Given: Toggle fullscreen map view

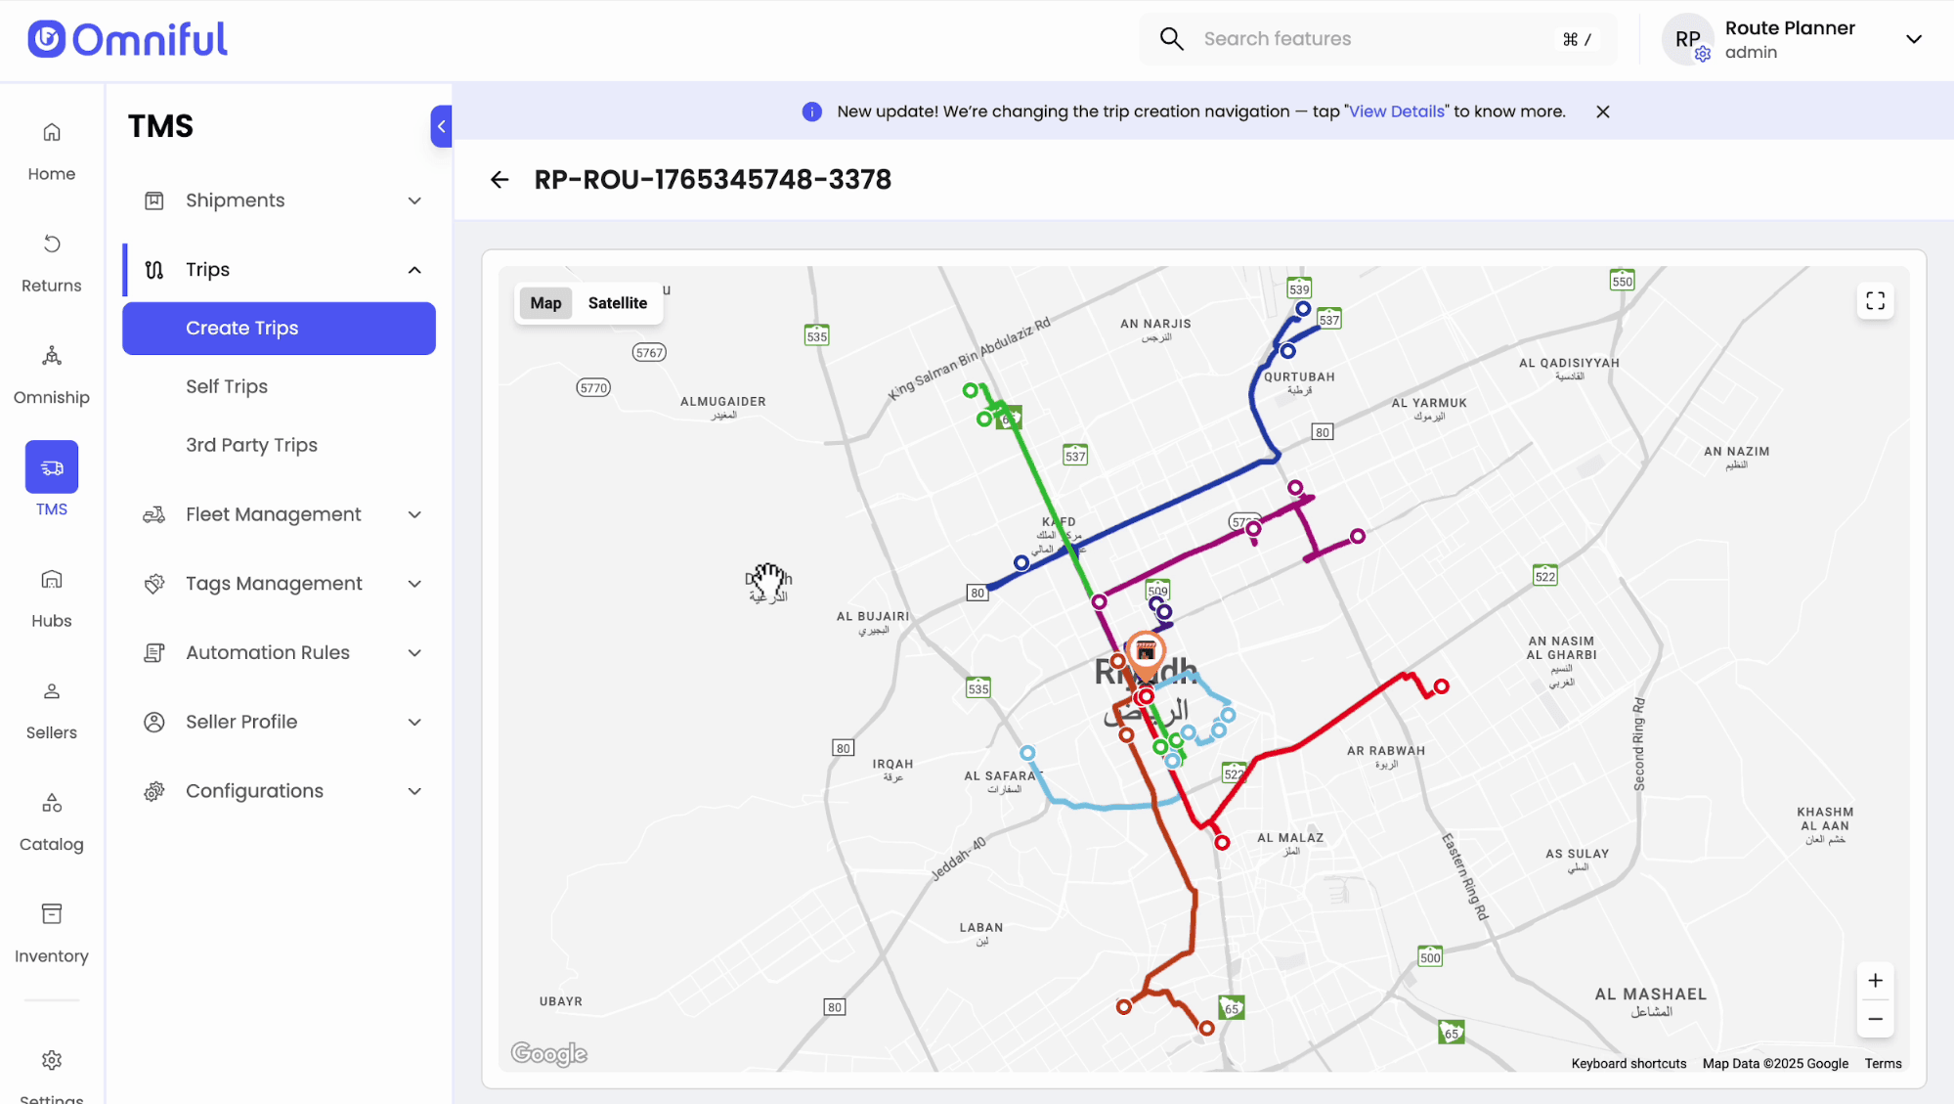Looking at the screenshot, I should [1875, 301].
